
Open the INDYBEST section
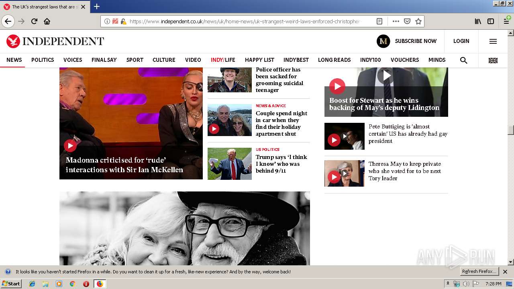296,60
